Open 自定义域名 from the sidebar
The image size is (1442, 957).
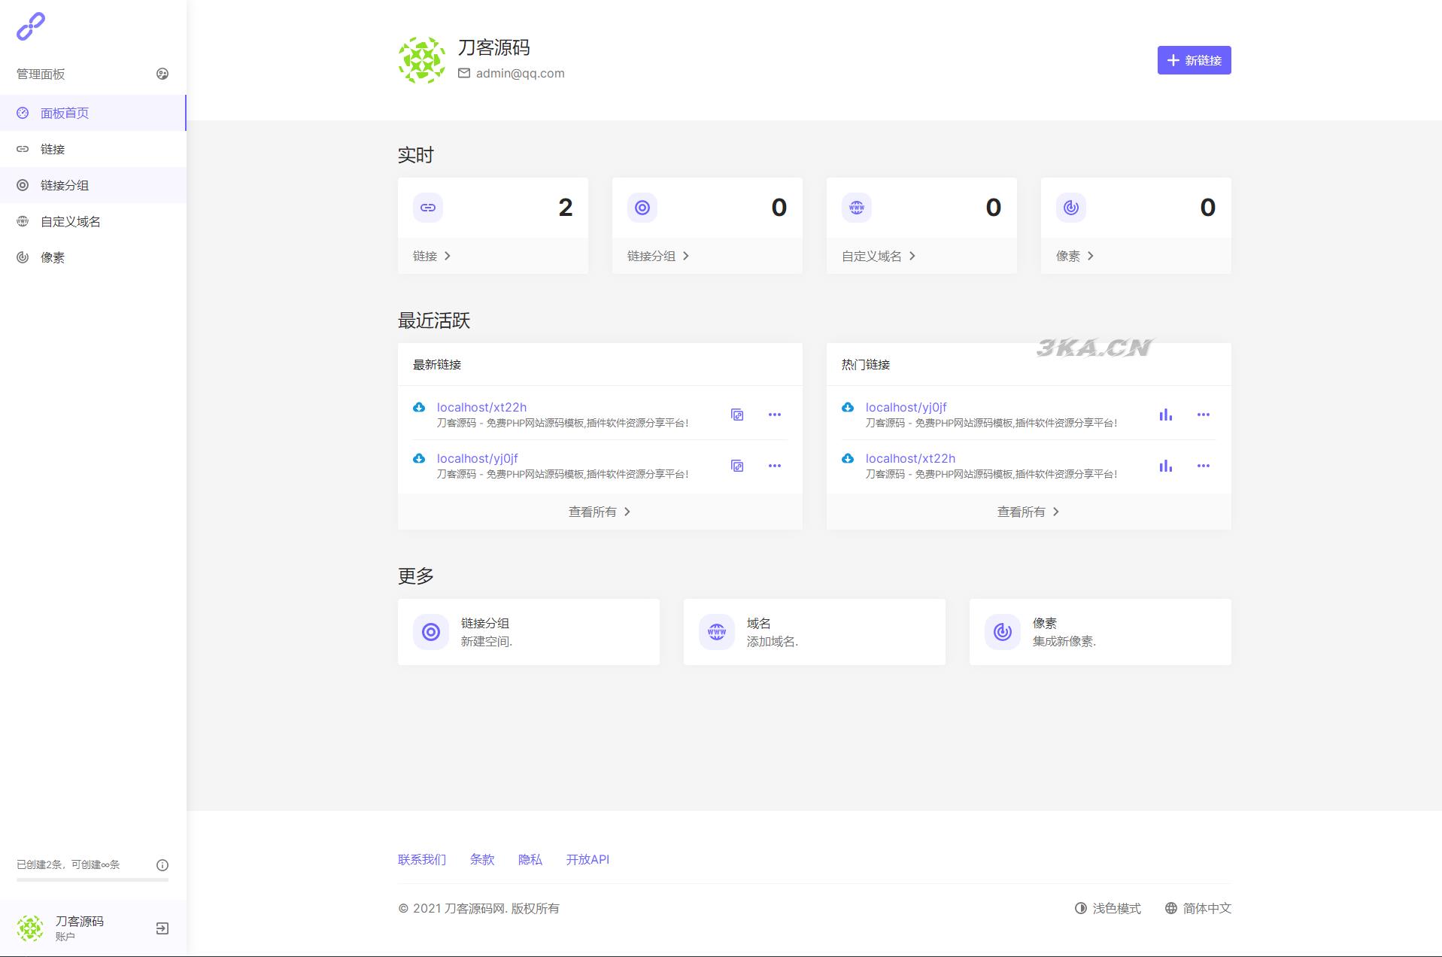point(70,221)
